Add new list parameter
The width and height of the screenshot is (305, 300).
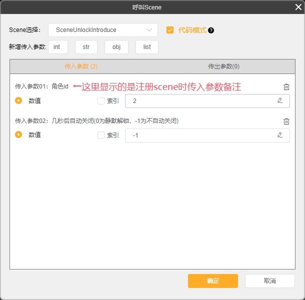pyautogui.click(x=146, y=47)
